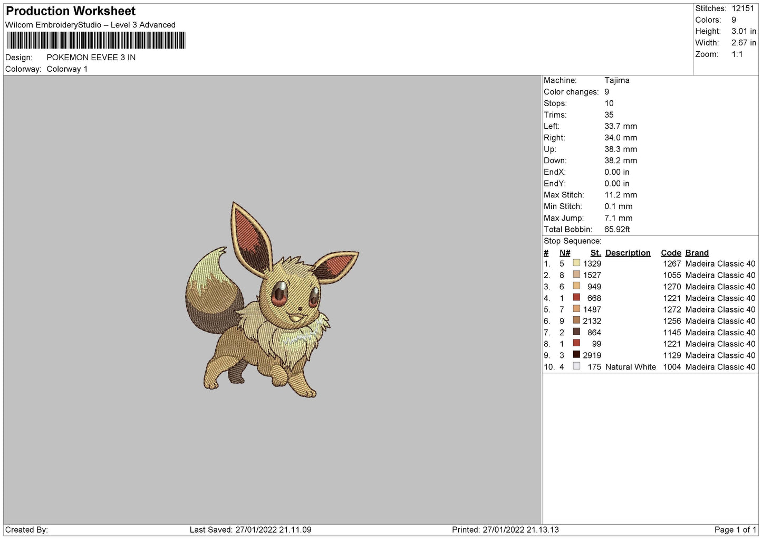Click the 'Code' column header
This screenshot has height=539, width=762.
671,253
